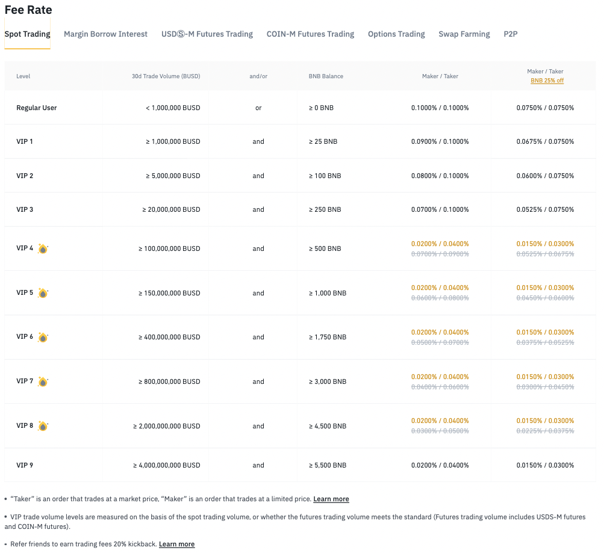Screen dimensions: 604x553
Task: Click the BNB 25% off link
Action: 547,81
